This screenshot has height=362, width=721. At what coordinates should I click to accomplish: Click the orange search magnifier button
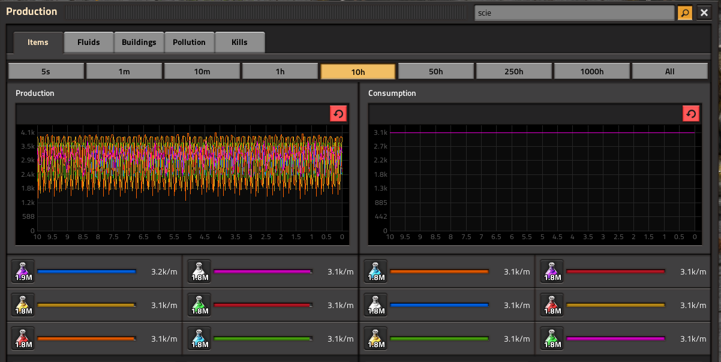coord(685,13)
